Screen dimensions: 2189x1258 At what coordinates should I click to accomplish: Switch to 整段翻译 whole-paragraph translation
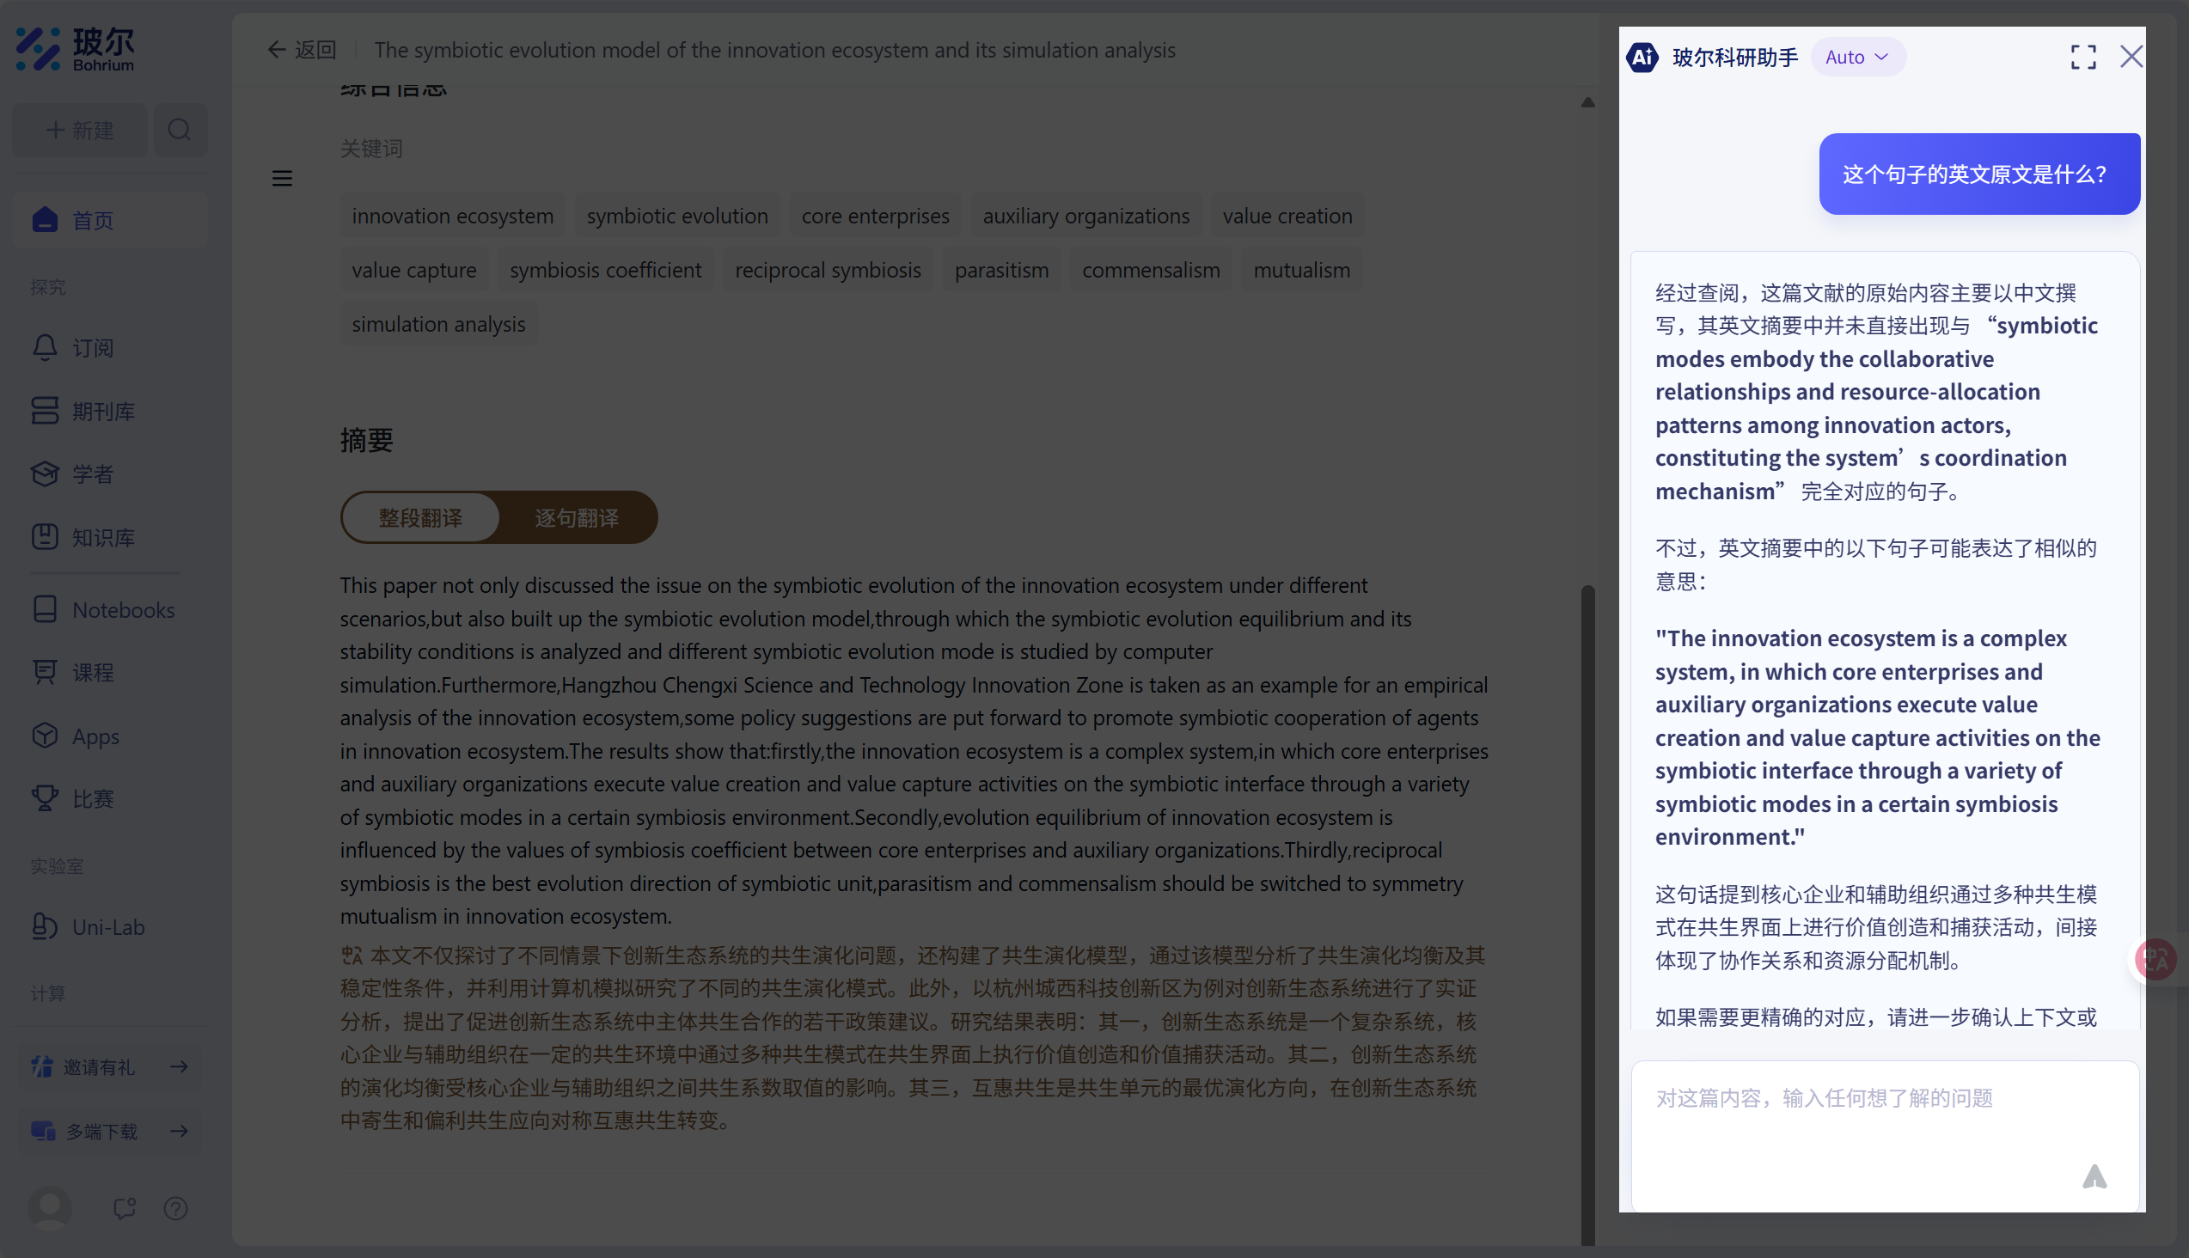point(421,517)
